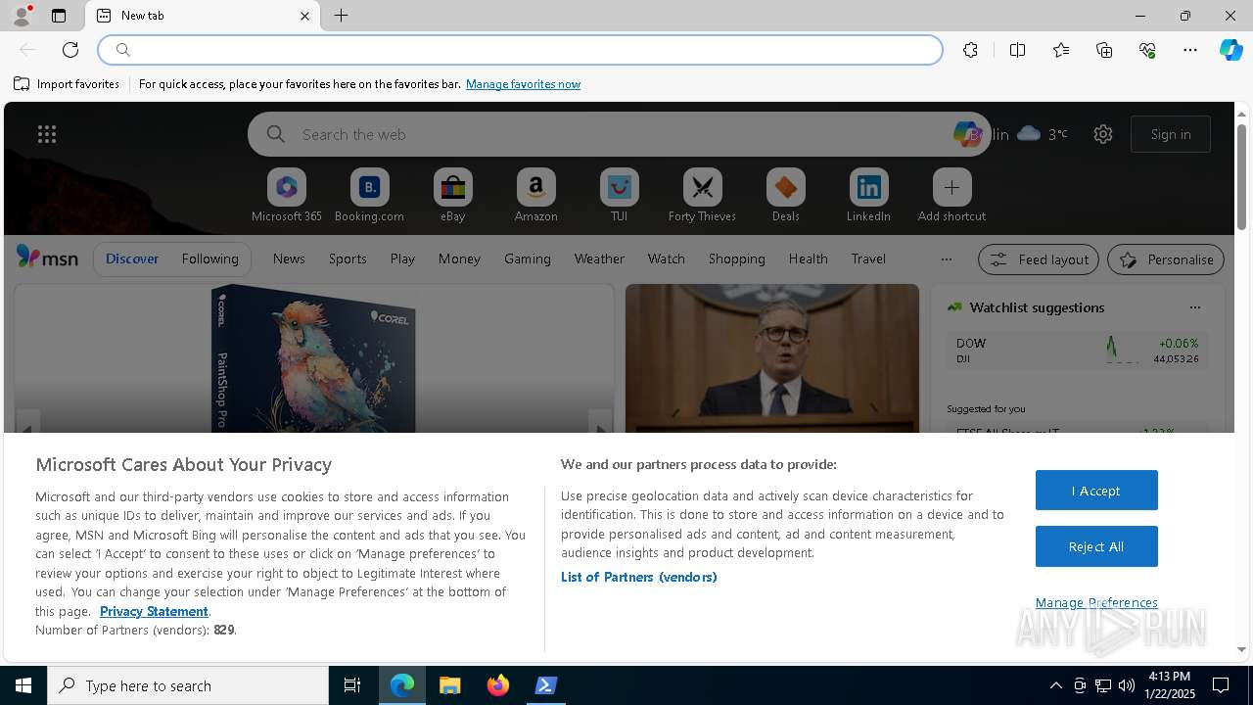Open Edge Settings and more menu
This screenshot has width=1253, height=705.
coord(1190,50)
